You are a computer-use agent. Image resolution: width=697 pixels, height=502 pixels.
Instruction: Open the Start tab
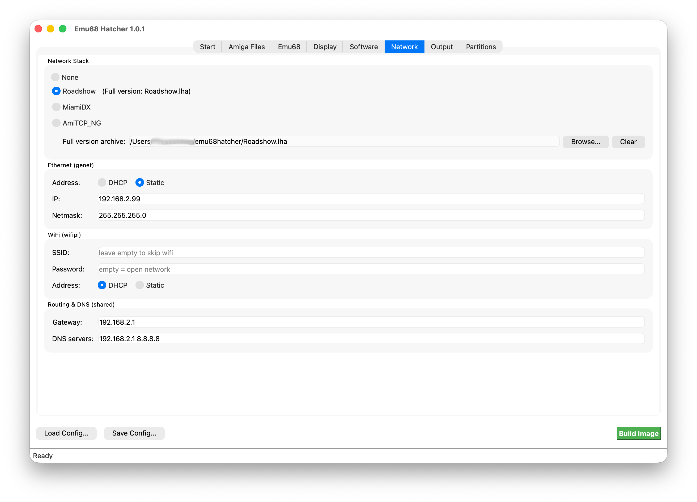[207, 47]
